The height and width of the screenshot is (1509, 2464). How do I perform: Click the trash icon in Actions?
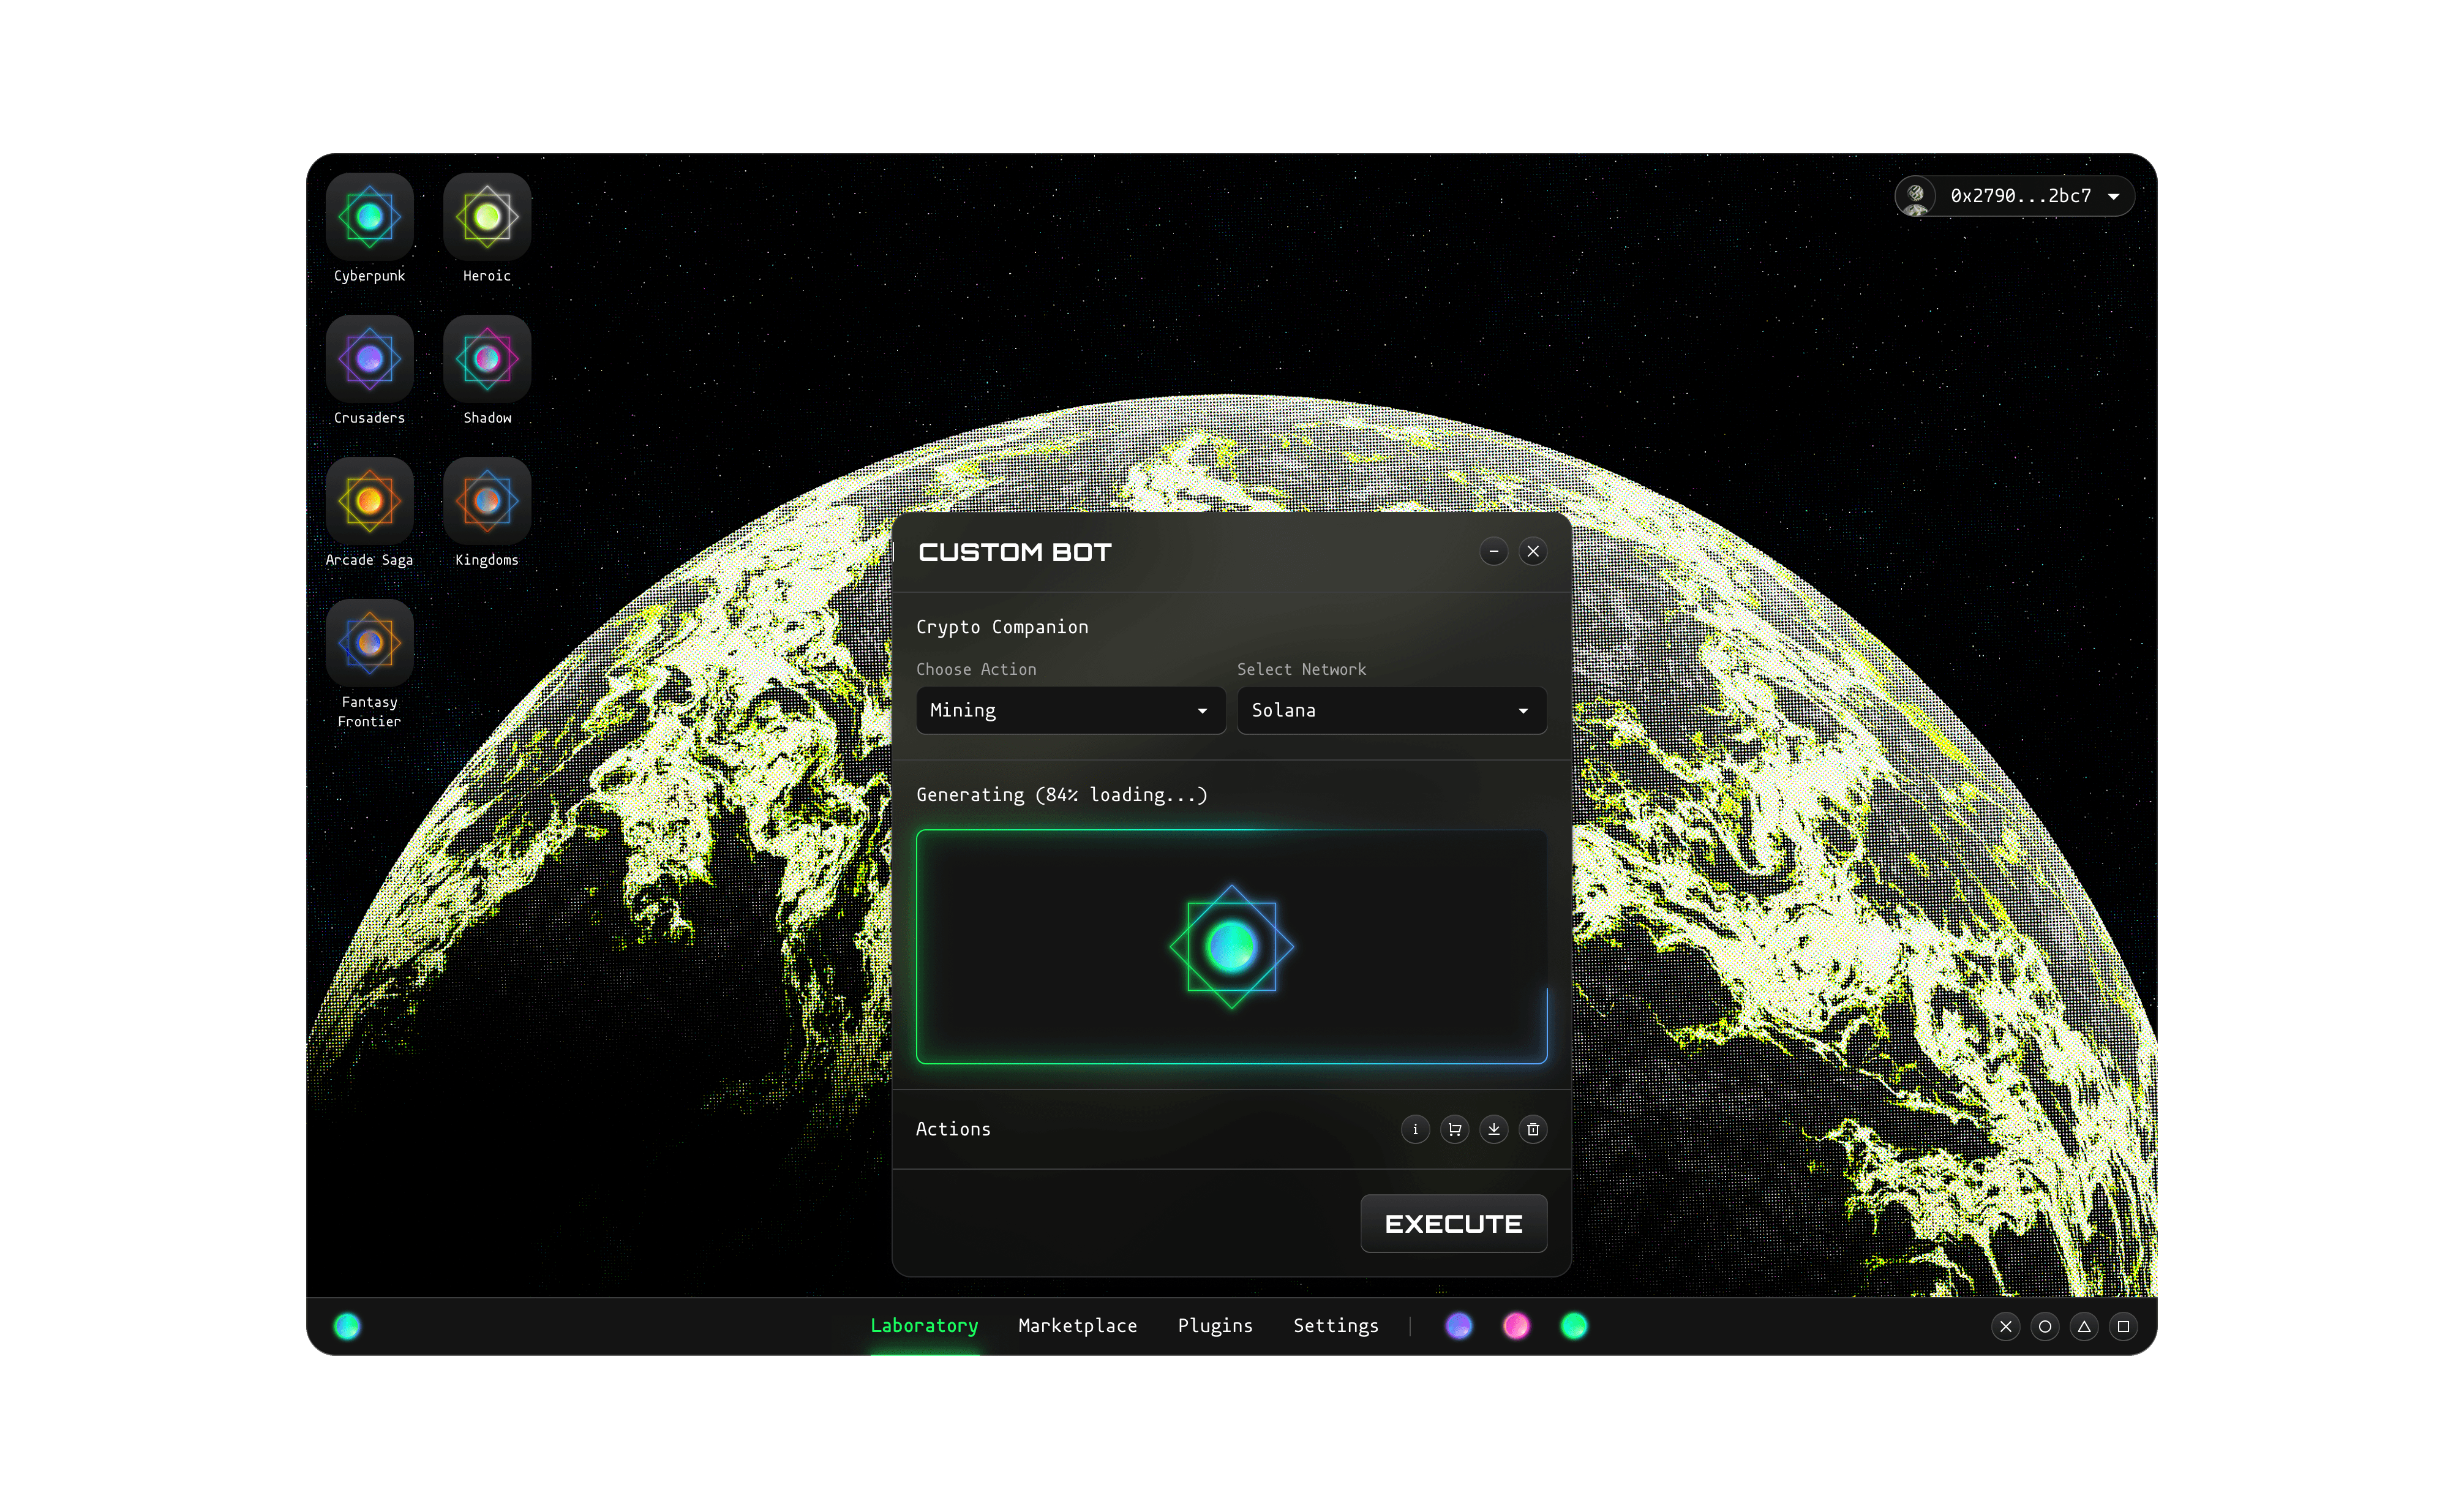tap(1533, 1129)
